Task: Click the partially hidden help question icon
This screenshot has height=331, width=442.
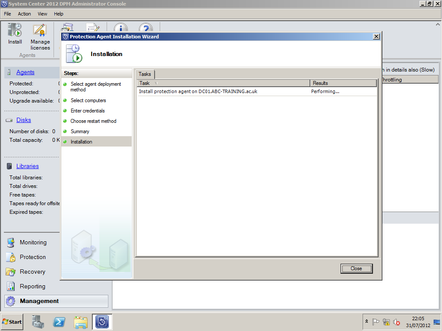Action: [146, 27]
